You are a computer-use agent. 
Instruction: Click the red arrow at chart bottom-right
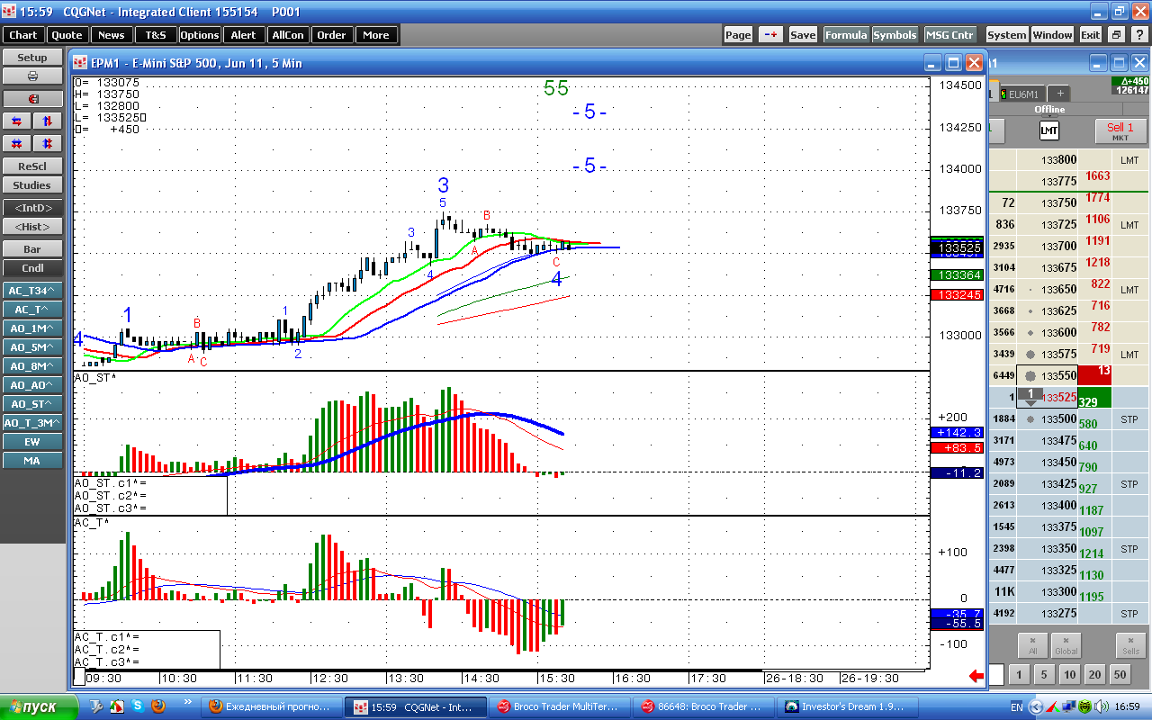coord(976,677)
